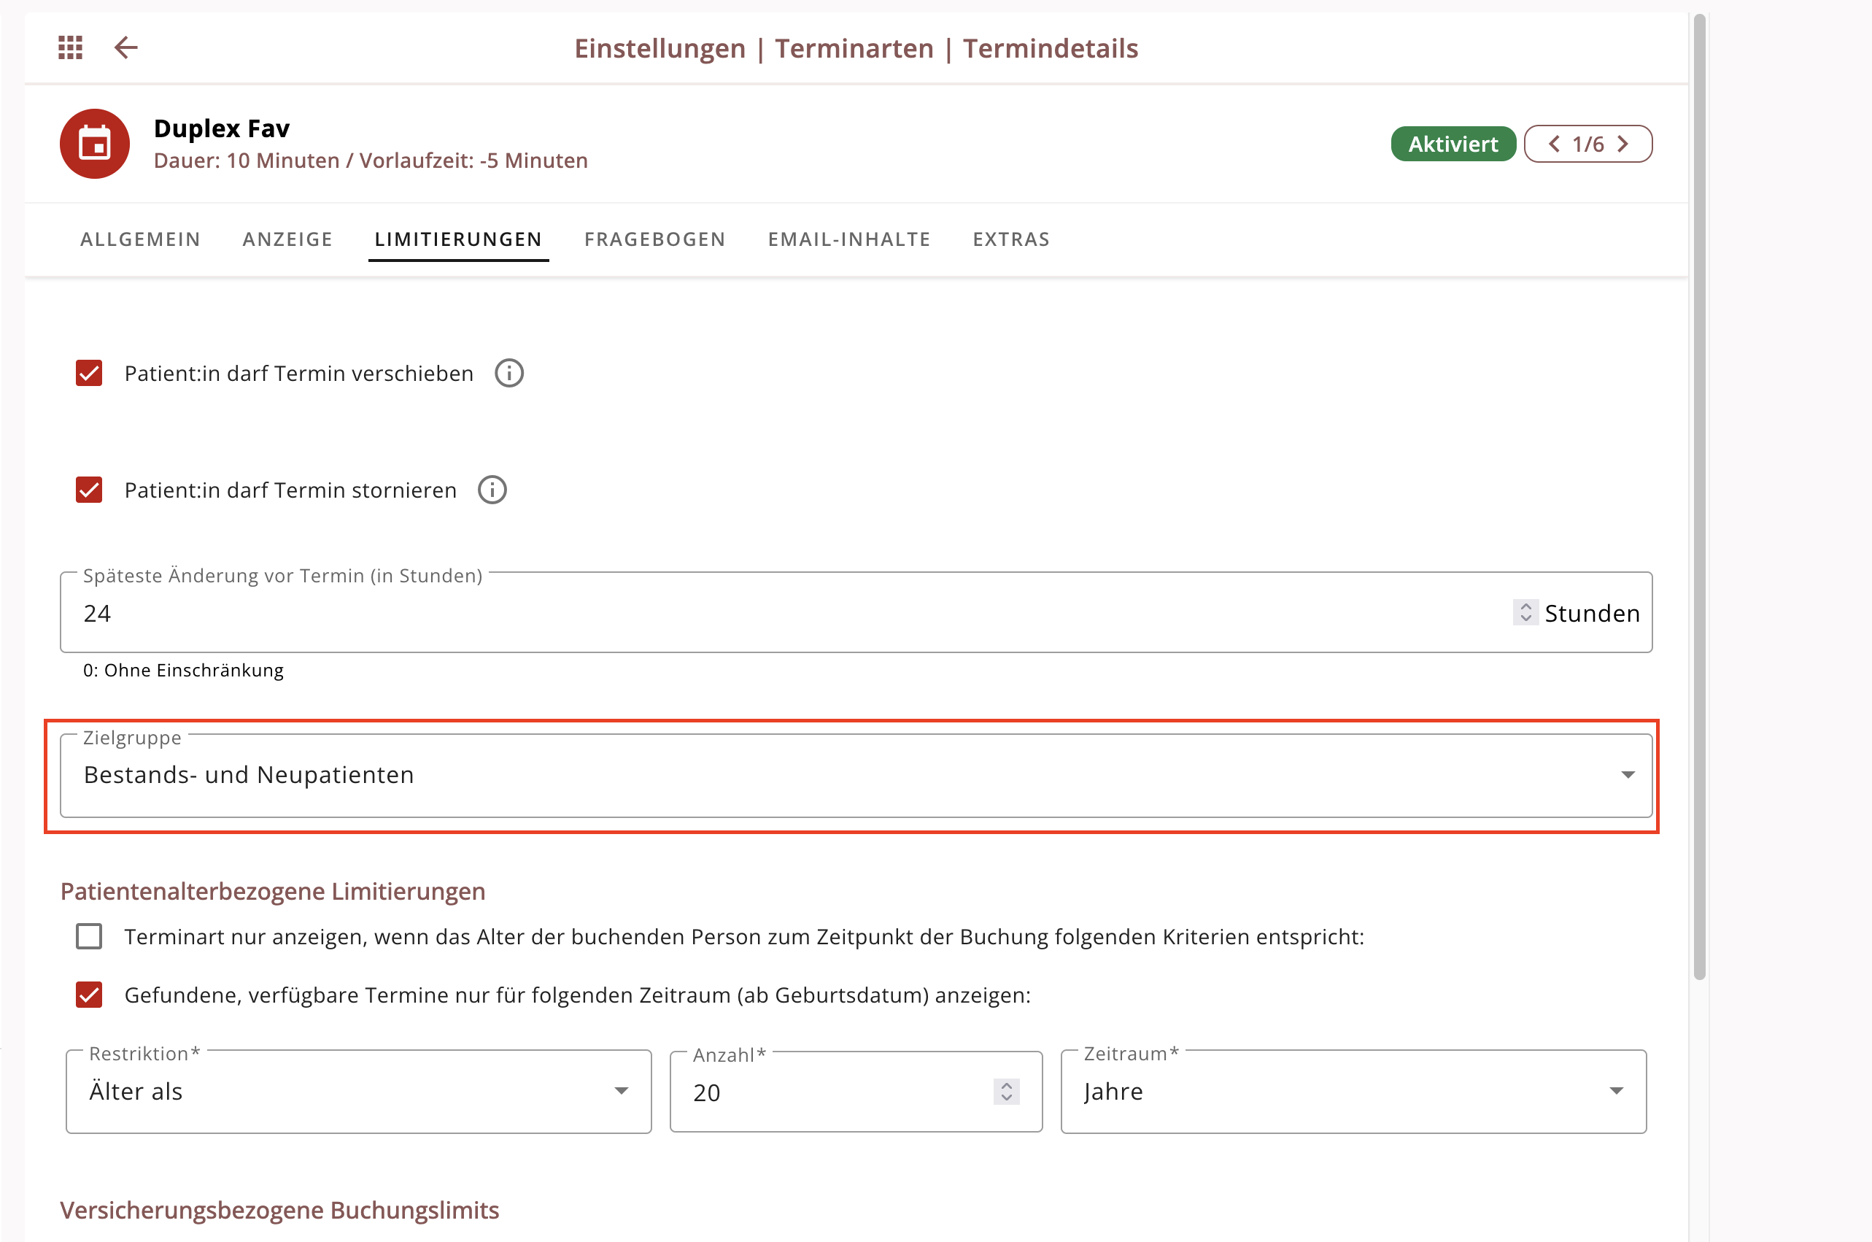This screenshot has width=1872, height=1242.
Task: Go to next appointment type chevron
Action: (x=1623, y=143)
